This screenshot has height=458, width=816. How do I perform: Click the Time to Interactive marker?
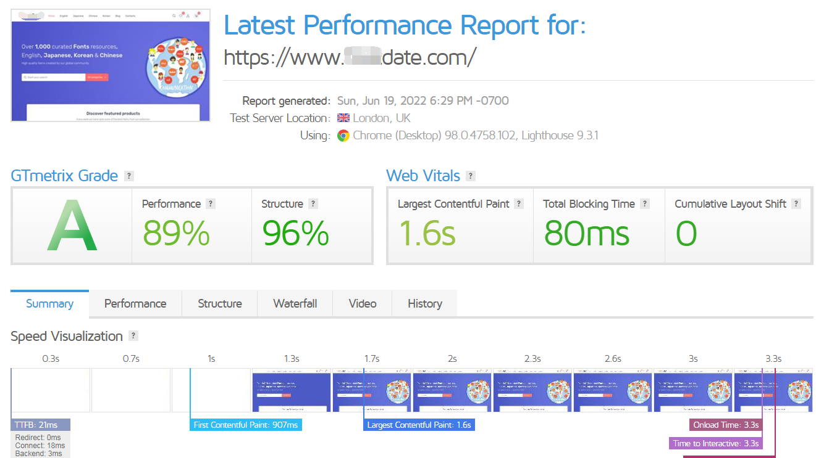(x=716, y=443)
